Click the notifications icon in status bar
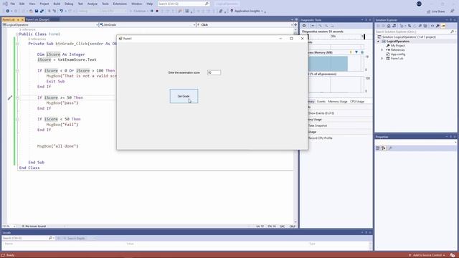Viewport: 459px width, 258px height. [x=453, y=255]
